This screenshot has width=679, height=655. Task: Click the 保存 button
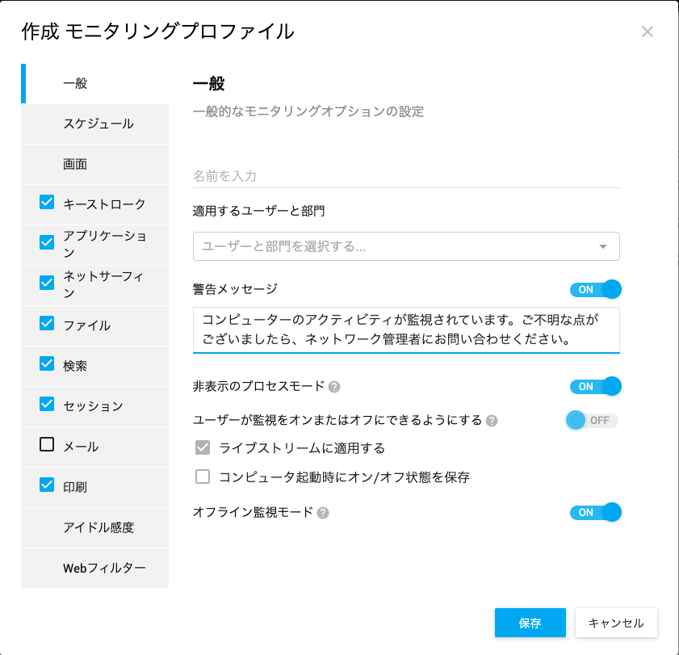pyautogui.click(x=530, y=623)
